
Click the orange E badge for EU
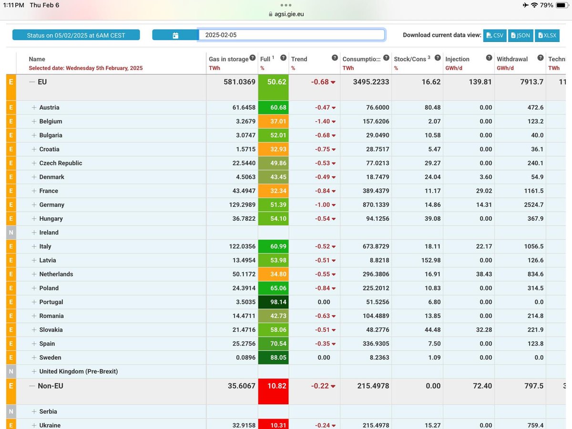[x=11, y=87]
